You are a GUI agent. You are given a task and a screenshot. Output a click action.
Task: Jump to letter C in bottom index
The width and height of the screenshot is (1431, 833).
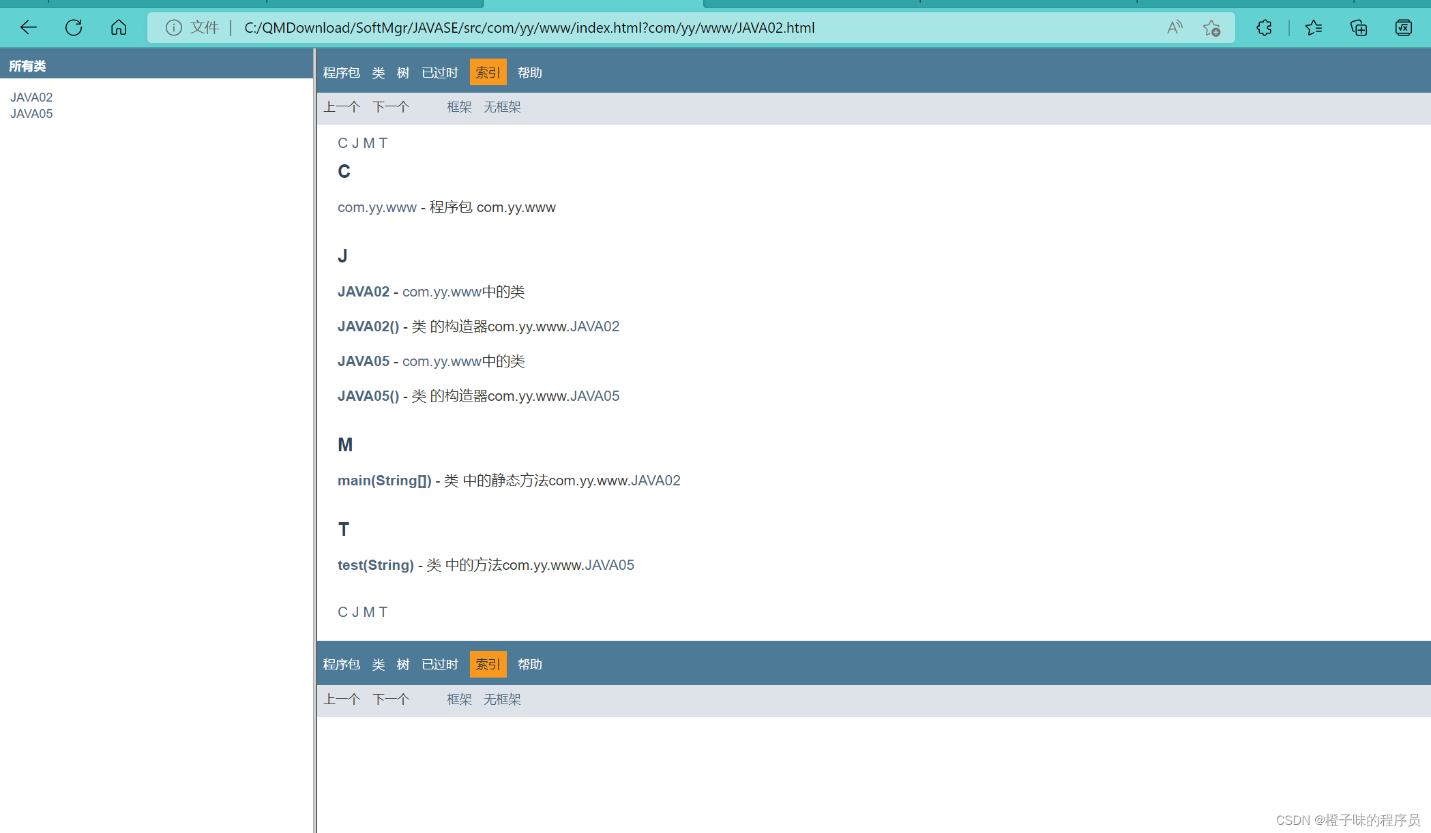pos(343,612)
